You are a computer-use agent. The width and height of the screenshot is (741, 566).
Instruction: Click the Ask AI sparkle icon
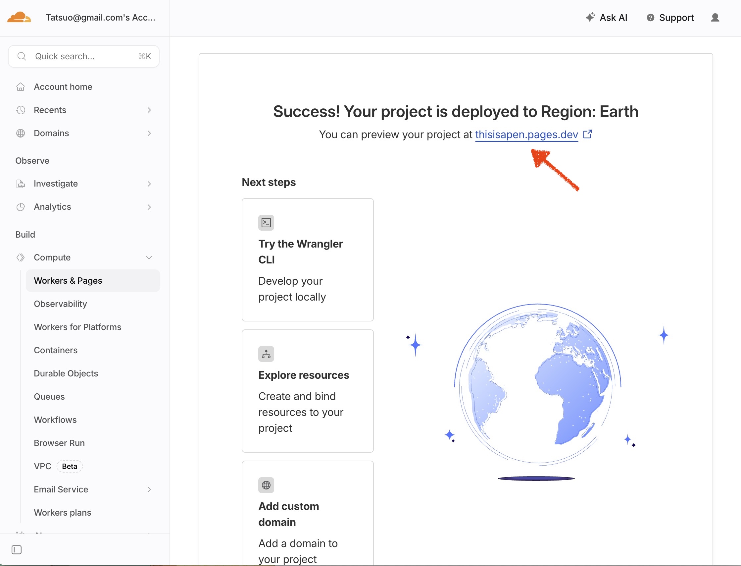click(x=590, y=17)
